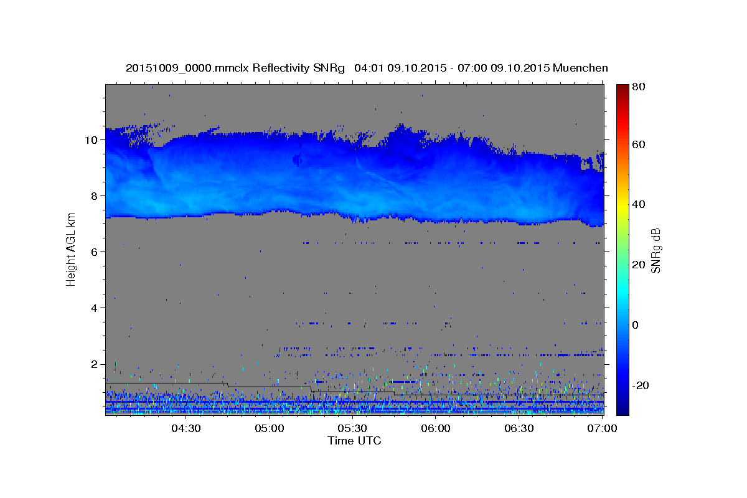Click the colorbar value label 40
This screenshot has width=747, height=498.
click(x=639, y=205)
